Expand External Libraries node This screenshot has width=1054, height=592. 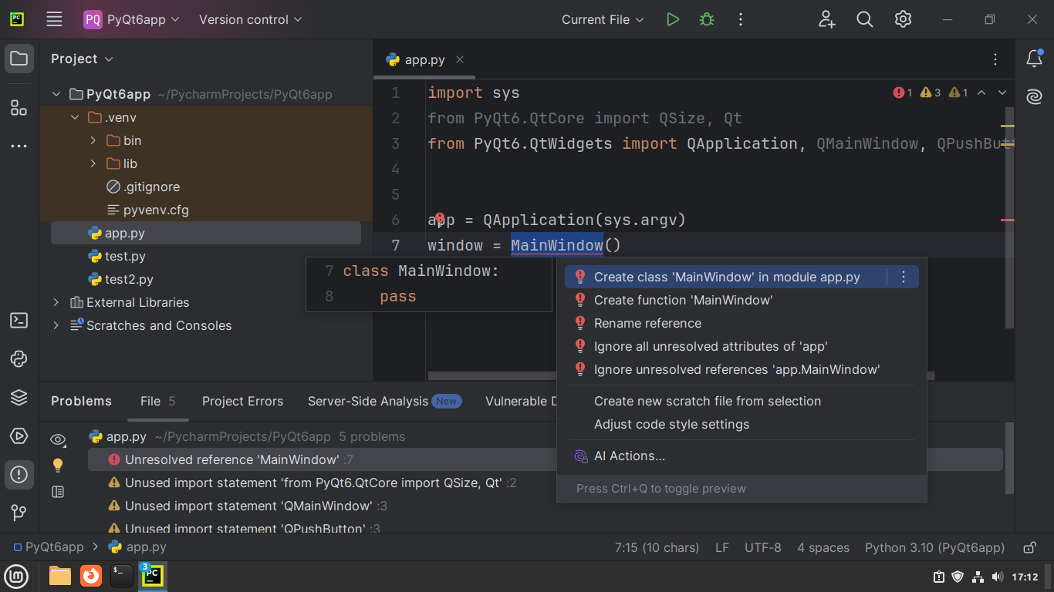(x=56, y=302)
